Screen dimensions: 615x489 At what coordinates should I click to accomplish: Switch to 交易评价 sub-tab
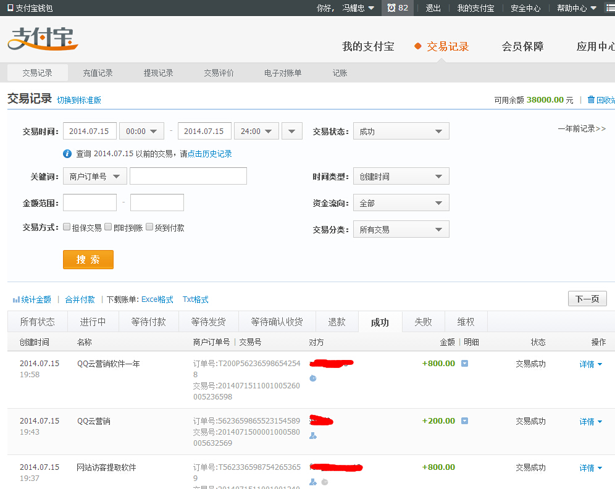(219, 73)
